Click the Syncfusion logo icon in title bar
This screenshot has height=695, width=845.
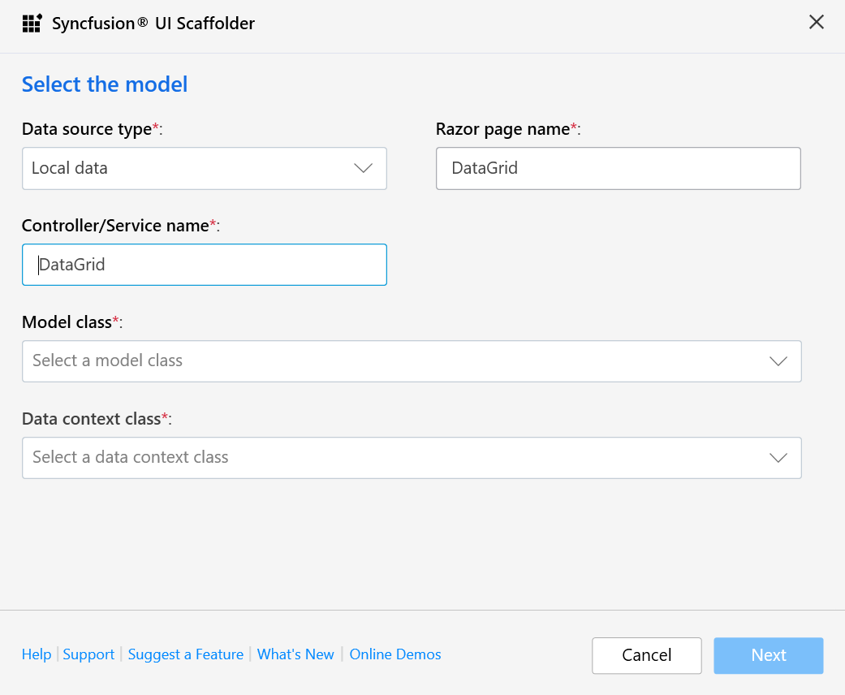pos(32,23)
